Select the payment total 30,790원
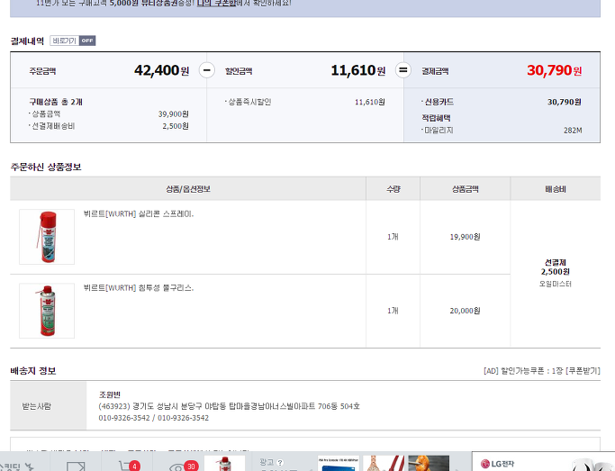 pyautogui.click(x=554, y=70)
